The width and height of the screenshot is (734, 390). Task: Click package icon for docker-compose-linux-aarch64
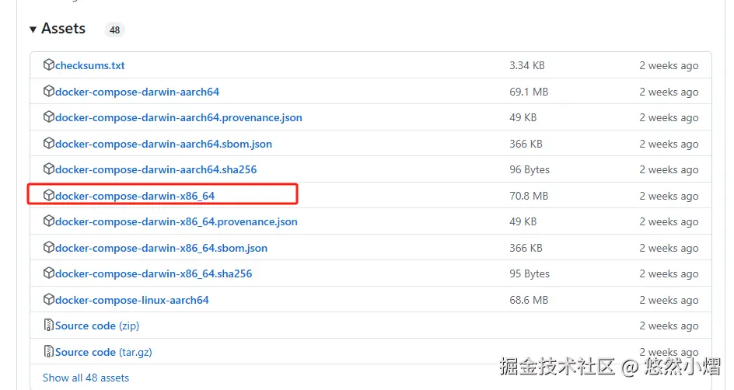coord(49,299)
